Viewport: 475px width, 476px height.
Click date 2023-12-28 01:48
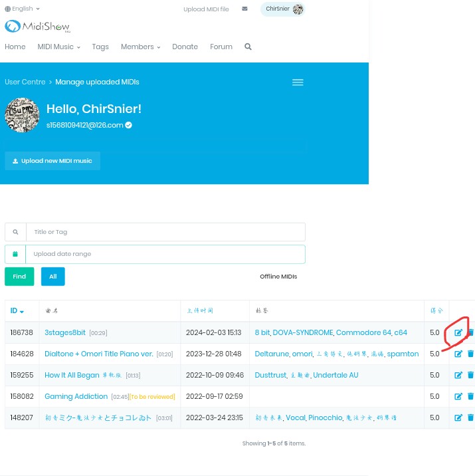tap(213, 354)
